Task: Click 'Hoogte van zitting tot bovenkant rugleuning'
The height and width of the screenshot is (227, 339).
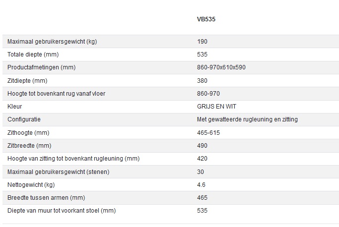Action: point(73,159)
